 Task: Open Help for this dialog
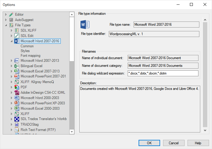point(198,143)
